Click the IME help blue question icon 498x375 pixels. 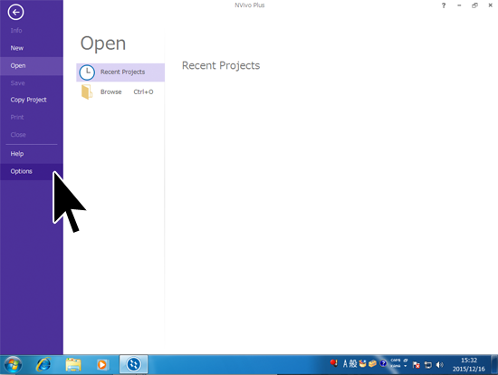coord(383,363)
